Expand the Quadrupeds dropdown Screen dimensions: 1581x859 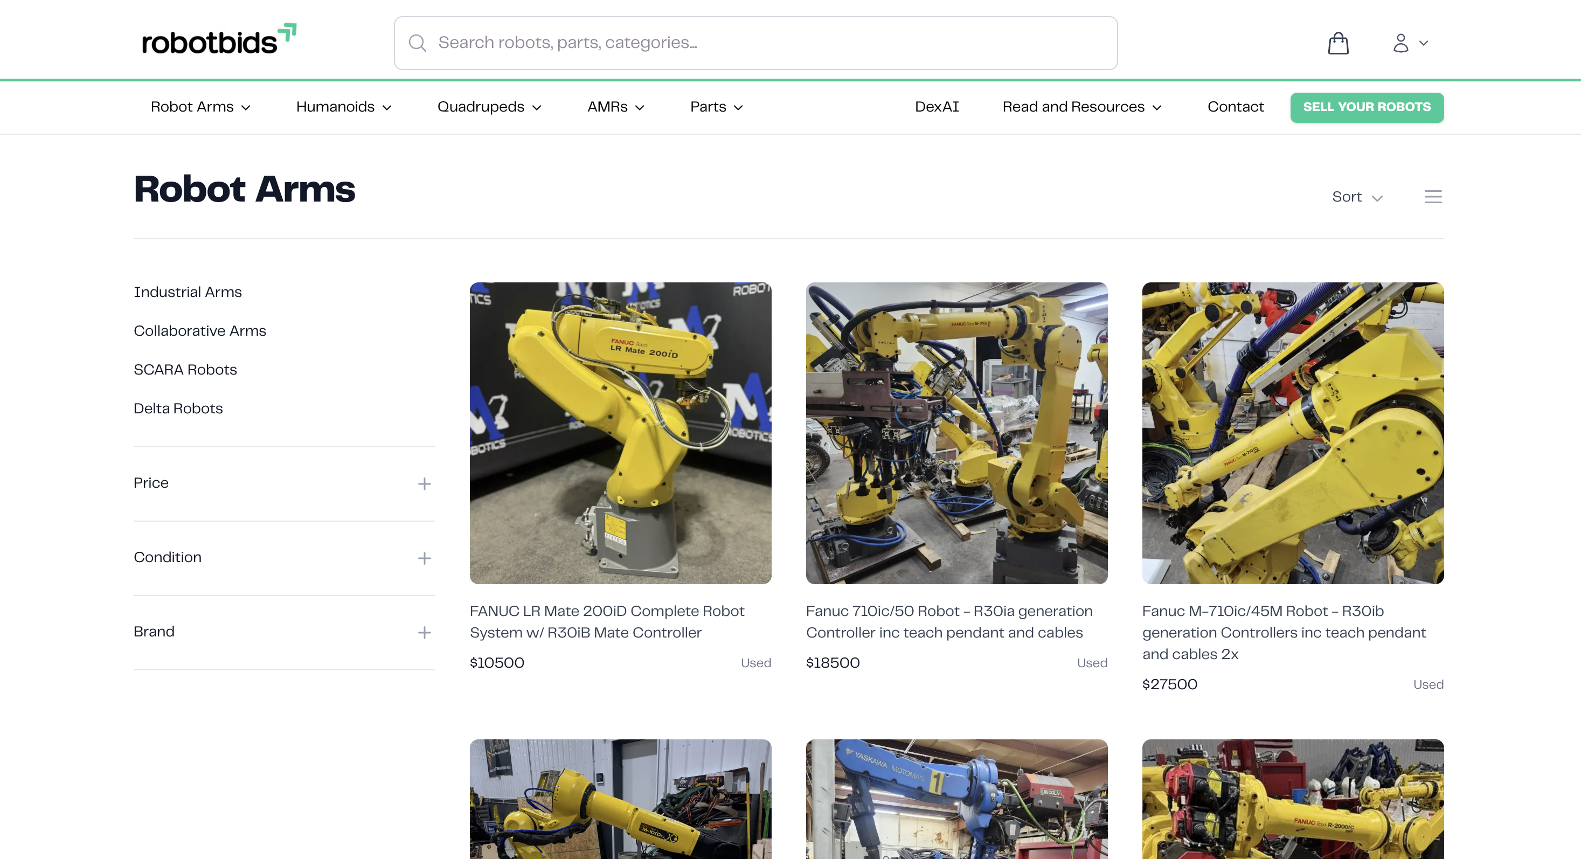489,107
